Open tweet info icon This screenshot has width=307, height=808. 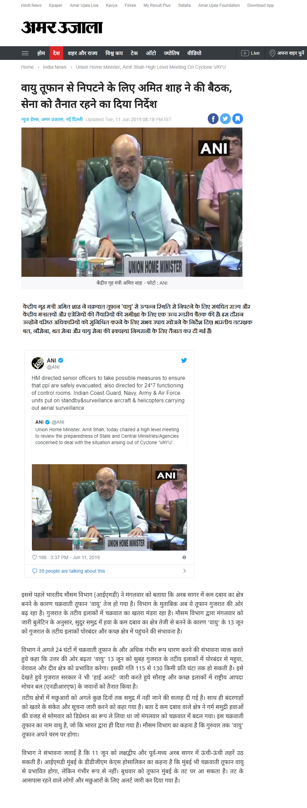pyautogui.click(x=184, y=557)
